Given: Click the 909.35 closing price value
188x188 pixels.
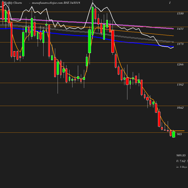Looking at the screenshot, I should point(181,155).
